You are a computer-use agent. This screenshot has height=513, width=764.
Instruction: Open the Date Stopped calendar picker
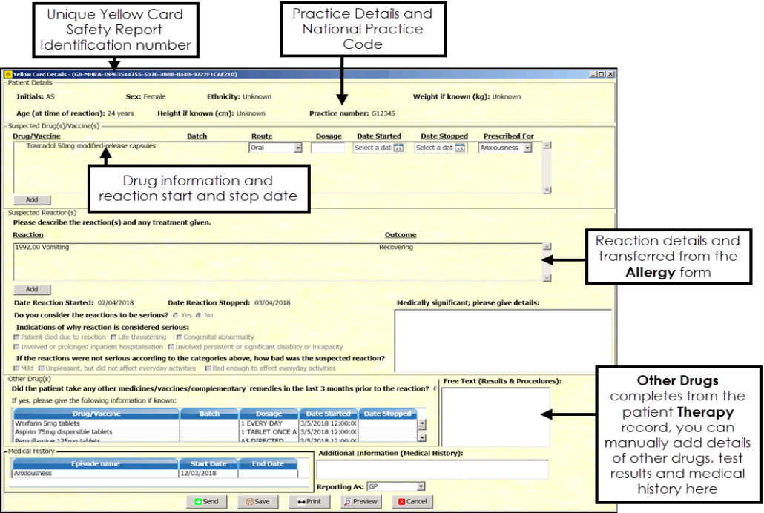point(460,148)
